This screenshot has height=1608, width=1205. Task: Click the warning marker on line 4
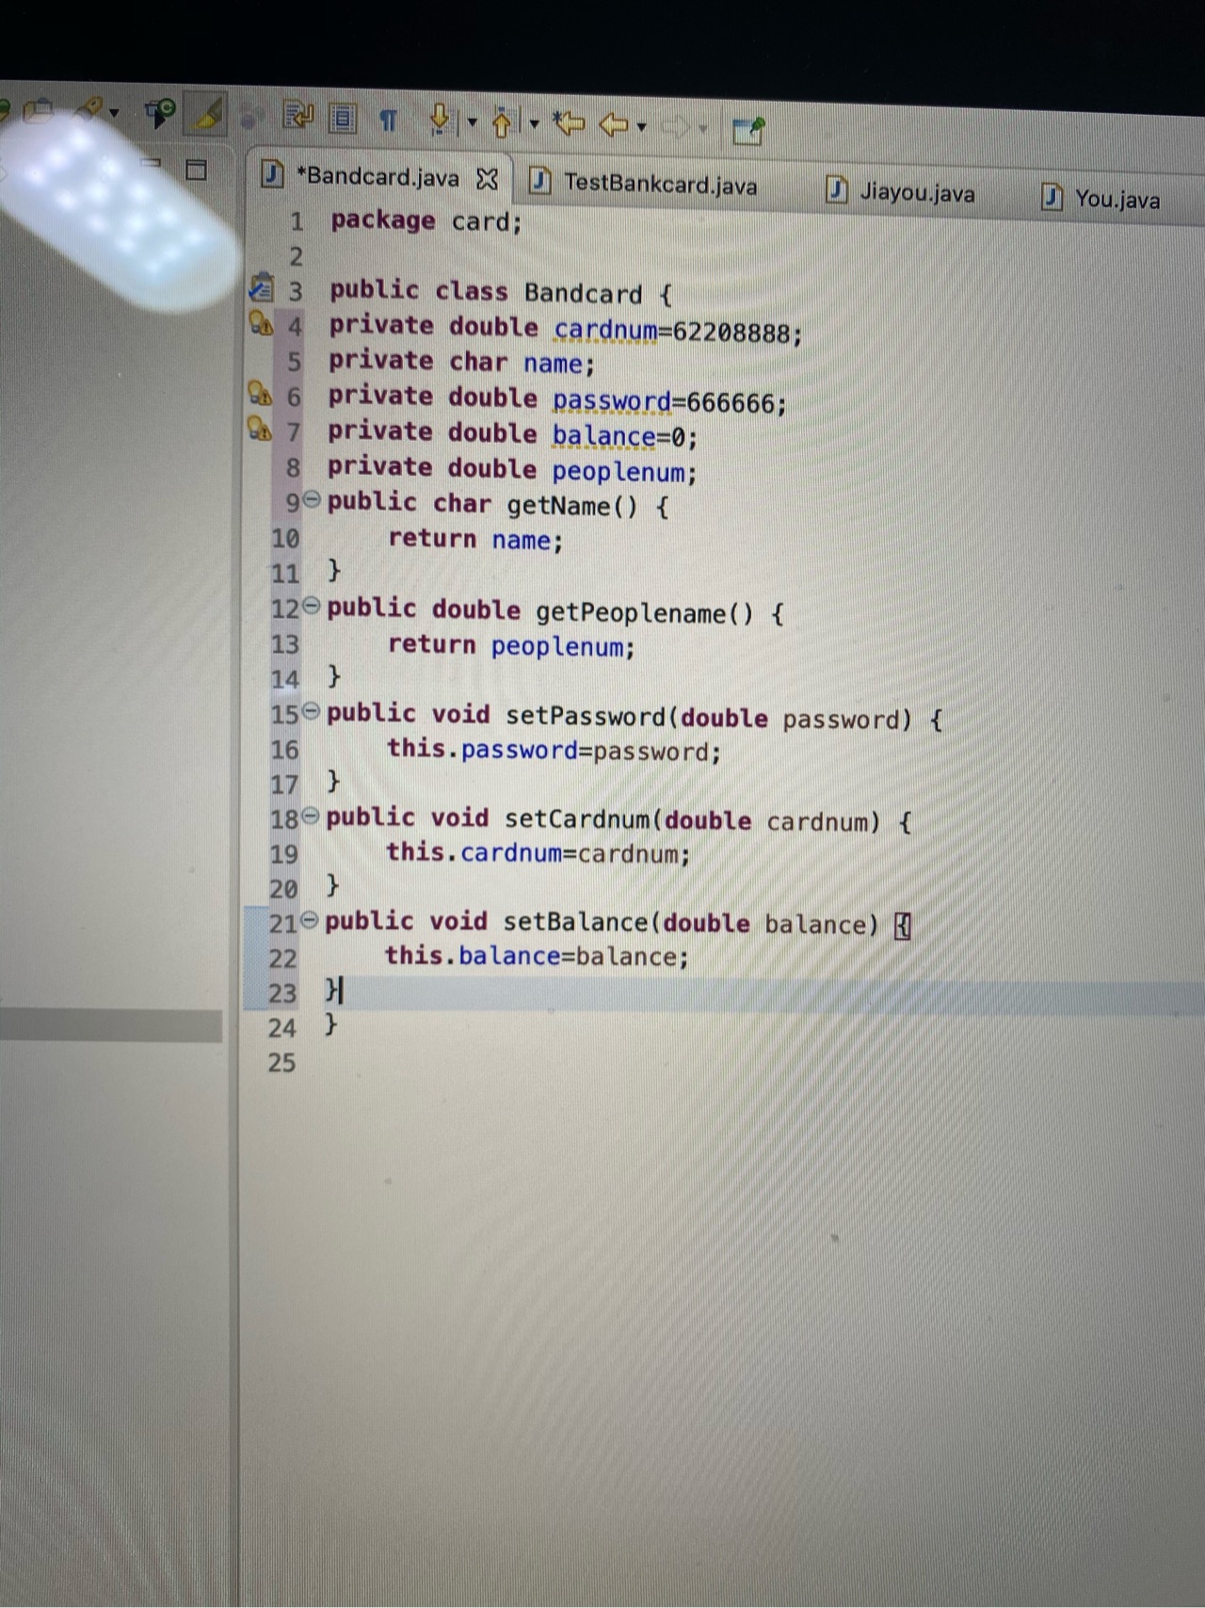260,323
